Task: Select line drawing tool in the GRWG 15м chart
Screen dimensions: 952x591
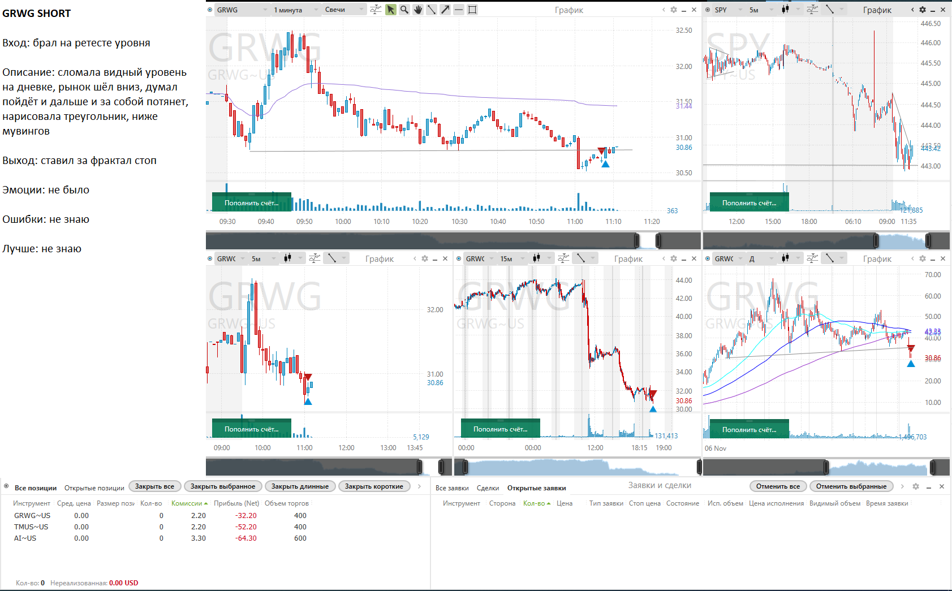Action: [x=581, y=258]
